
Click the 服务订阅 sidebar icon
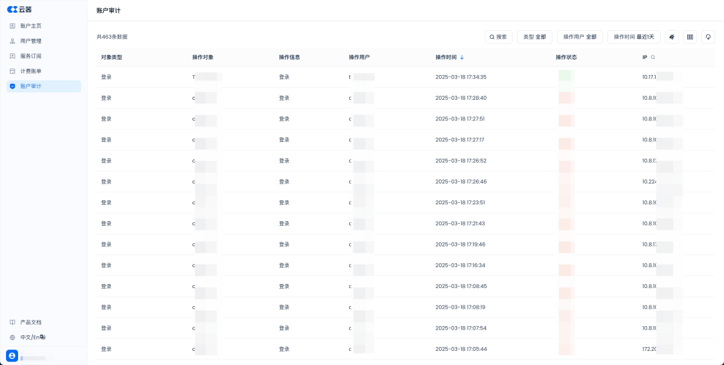click(x=13, y=56)
